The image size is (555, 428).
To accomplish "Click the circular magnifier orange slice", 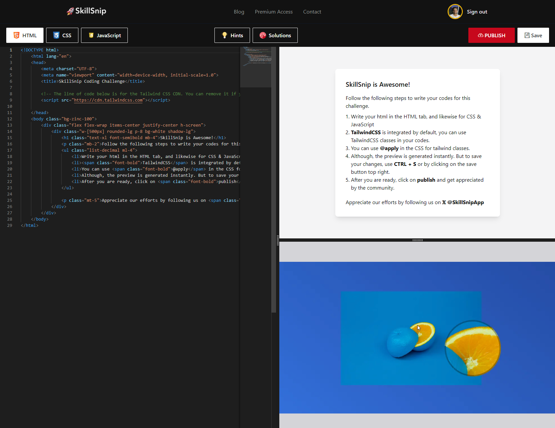I will tap(473, 348).
